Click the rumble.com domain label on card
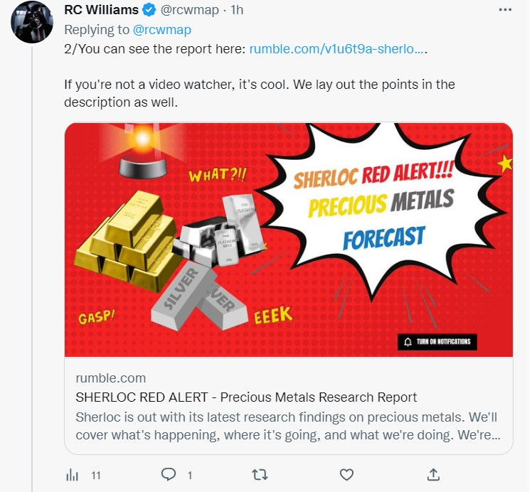This screenshot has height=492, width=532. (111, 378)
